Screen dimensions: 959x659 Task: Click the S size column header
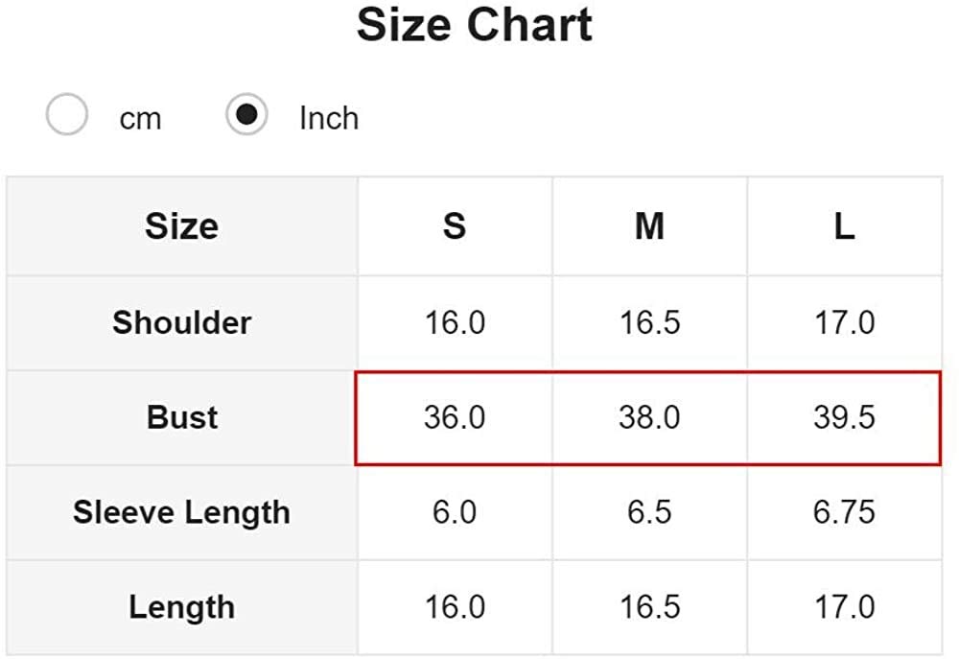pyautogui.click(x=455, y=226)
